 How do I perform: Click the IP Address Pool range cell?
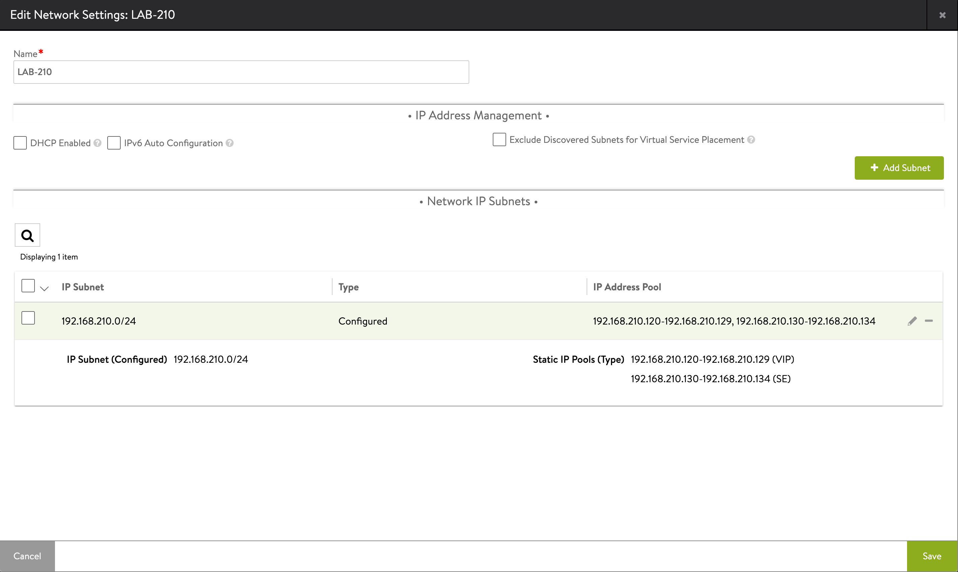point(734,321)
